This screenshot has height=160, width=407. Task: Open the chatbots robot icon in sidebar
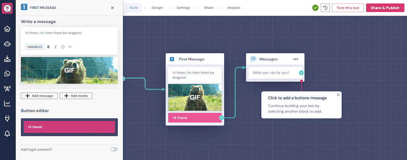tap(7, 44)
